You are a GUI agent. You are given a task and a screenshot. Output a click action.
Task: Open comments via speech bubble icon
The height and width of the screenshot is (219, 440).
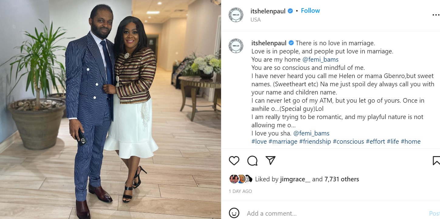252,160
